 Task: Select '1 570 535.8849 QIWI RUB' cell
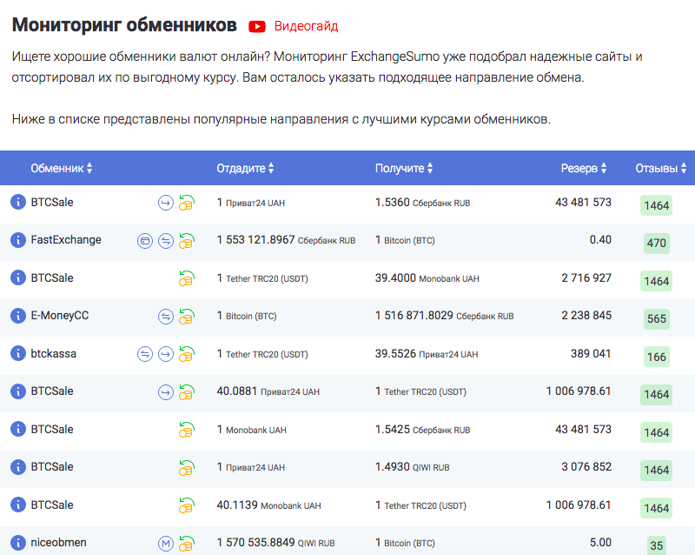click(275, 543)
